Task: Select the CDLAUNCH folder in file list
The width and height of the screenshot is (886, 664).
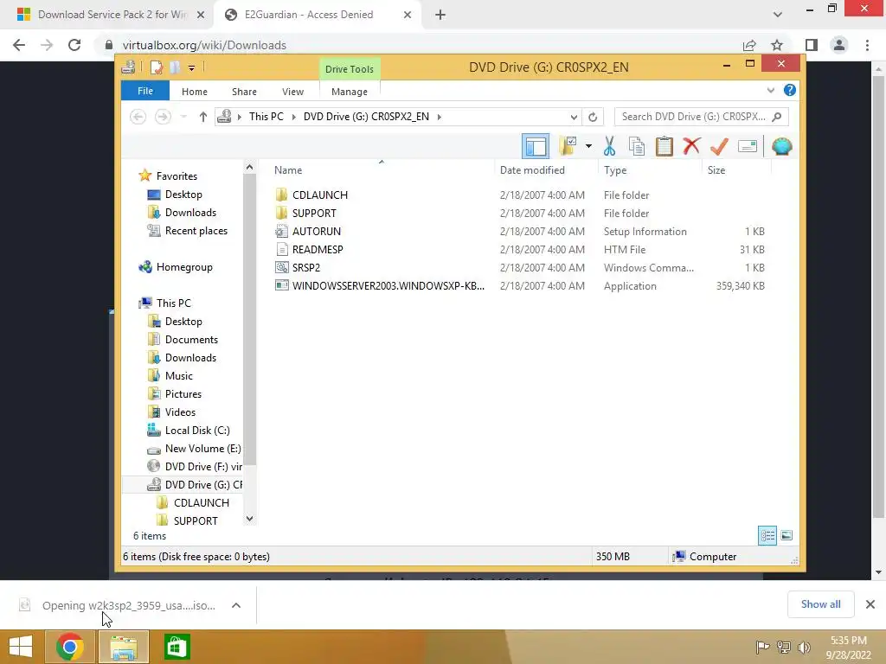Action: click(x=320, y=195)
